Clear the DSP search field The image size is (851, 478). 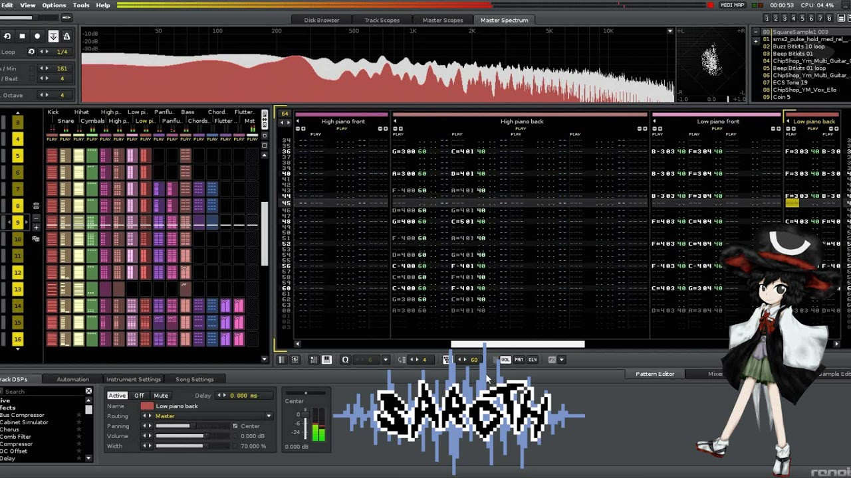tap(88, 392)
